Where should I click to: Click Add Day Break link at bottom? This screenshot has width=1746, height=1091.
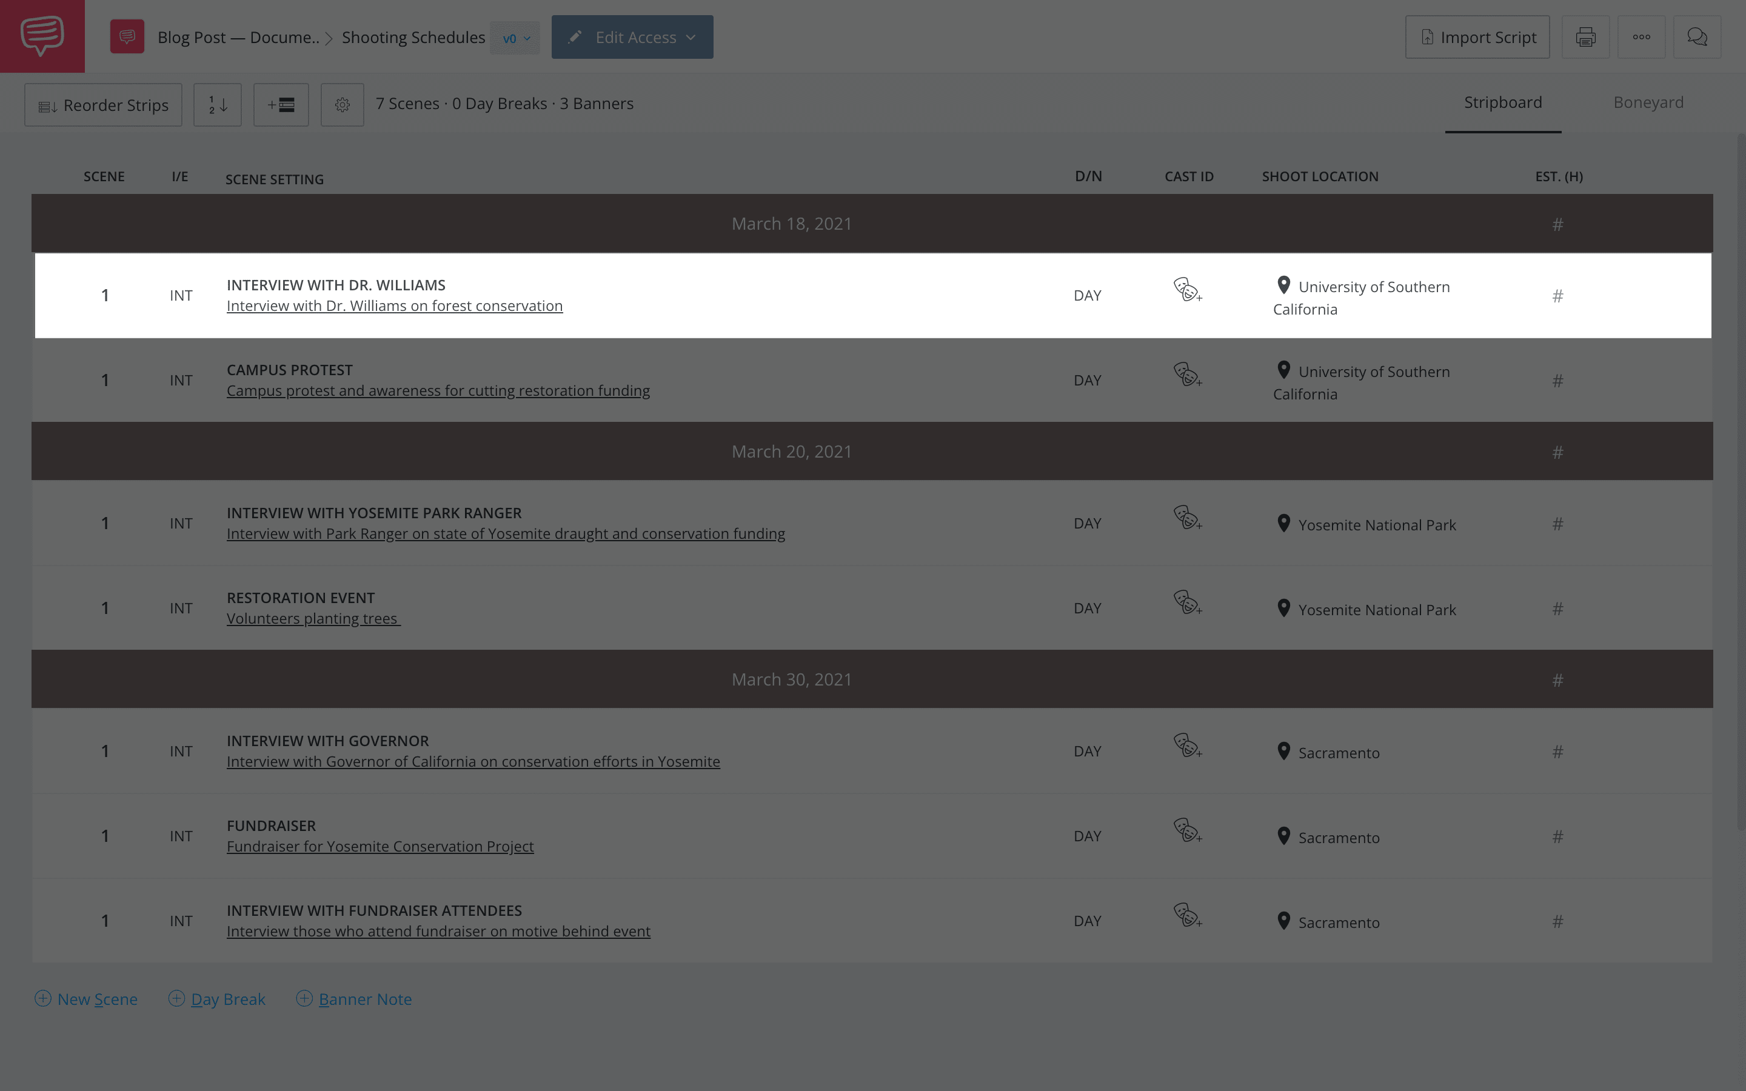[216, 999]
